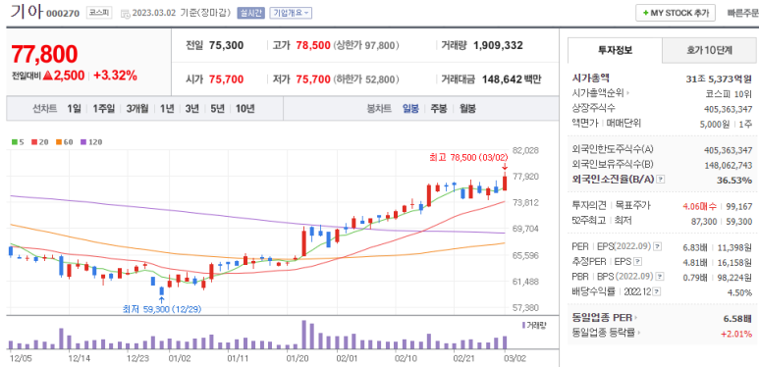Screen dimensions: 759x367
Task: Click the red 20-day moving average swatch
Action: (34, 142)
